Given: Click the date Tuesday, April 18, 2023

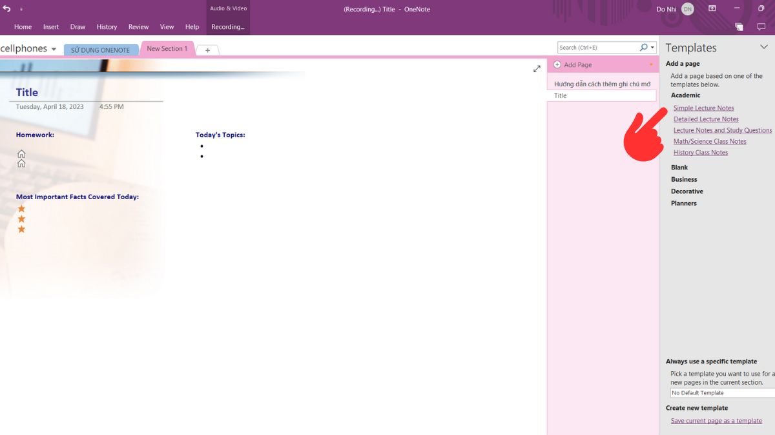Looking at the screenshot, I should click(50, 107).
